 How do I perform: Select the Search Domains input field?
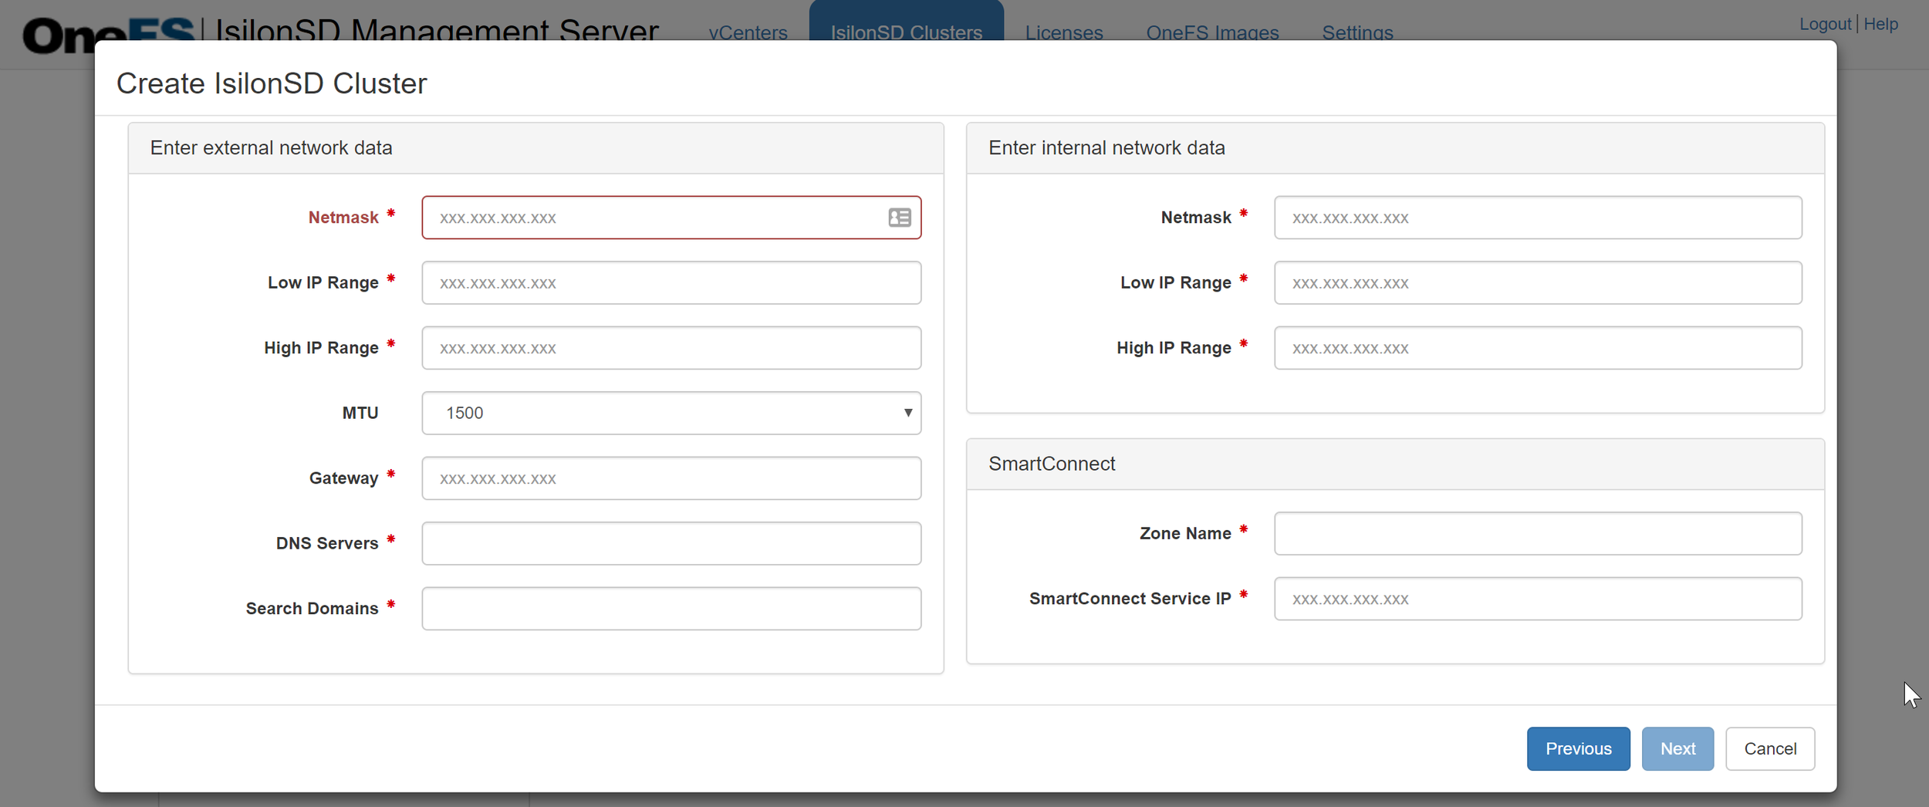(671, 609)
